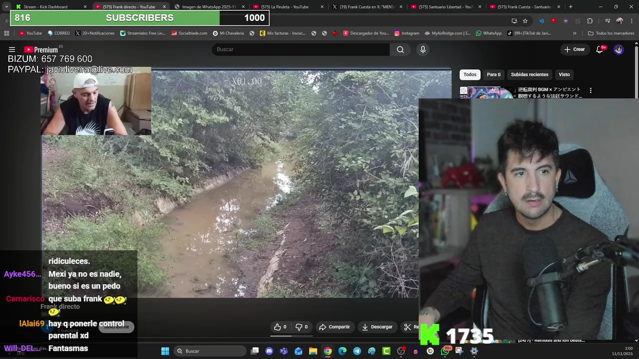Open the WhatsApp bookmark

pos(489,33)
